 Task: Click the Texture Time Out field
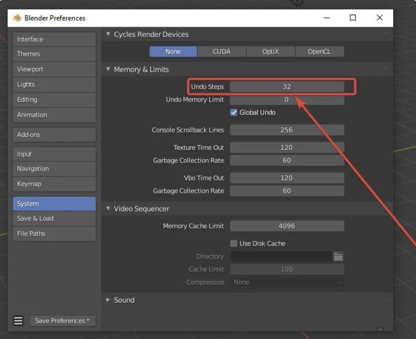pyautogui.click(x=287, y=147)
